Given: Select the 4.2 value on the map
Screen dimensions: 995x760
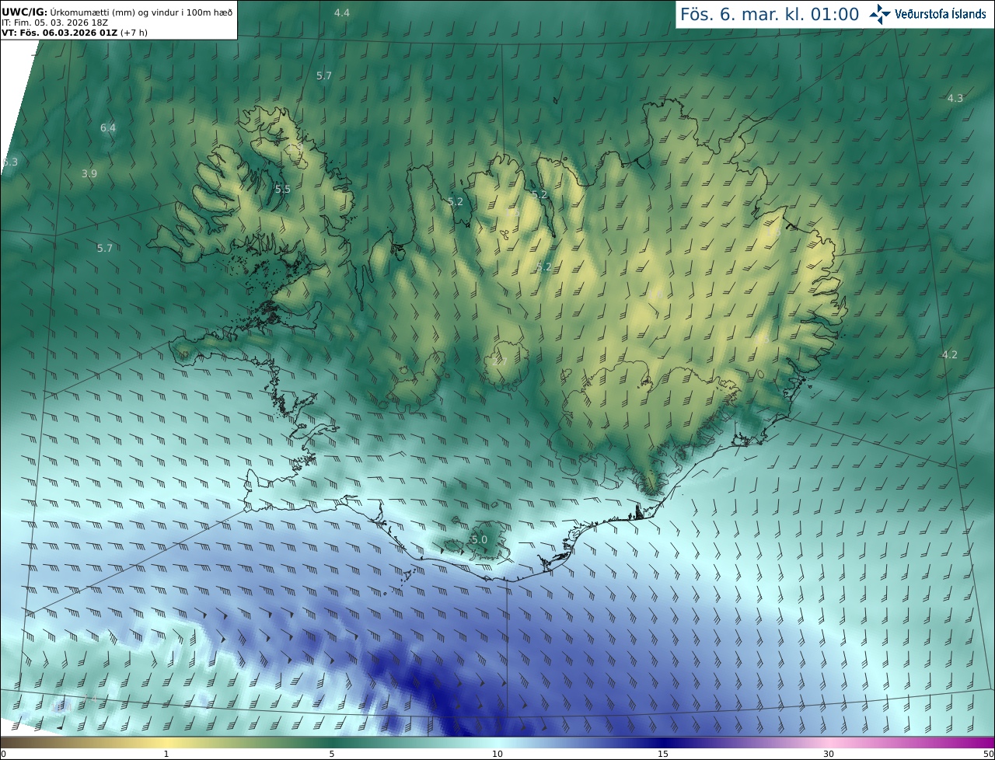Looking at the screenshot, I should point(950,354).
